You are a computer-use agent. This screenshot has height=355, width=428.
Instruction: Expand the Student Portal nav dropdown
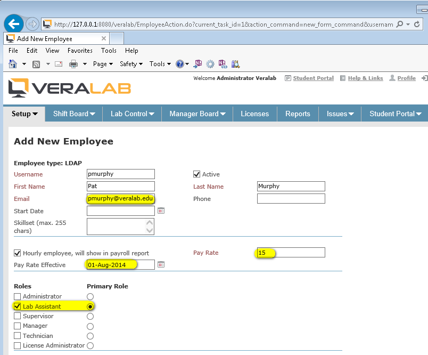tap(395, 114)
